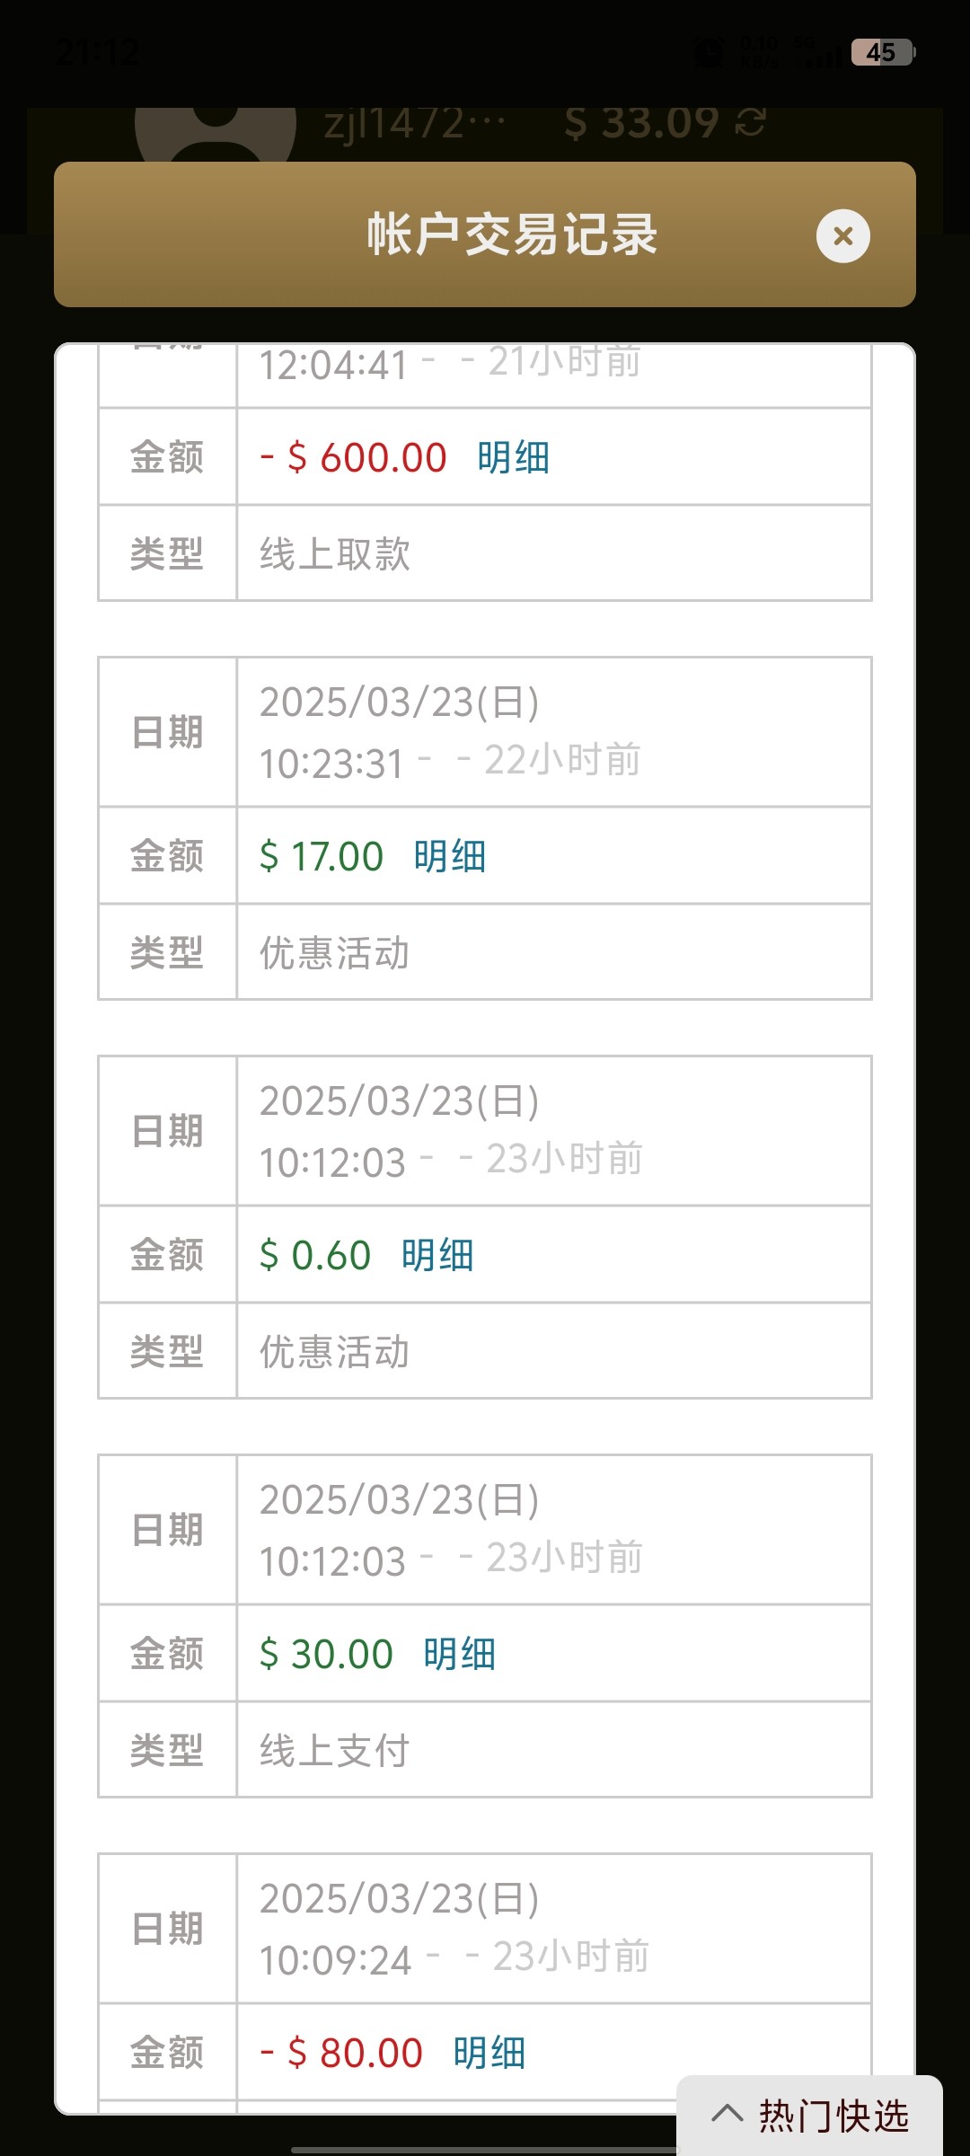The width and height of the screenshot is (970, 2156).
Task: View 明细 for the $17.00 promotion
Action: [449, 857]
